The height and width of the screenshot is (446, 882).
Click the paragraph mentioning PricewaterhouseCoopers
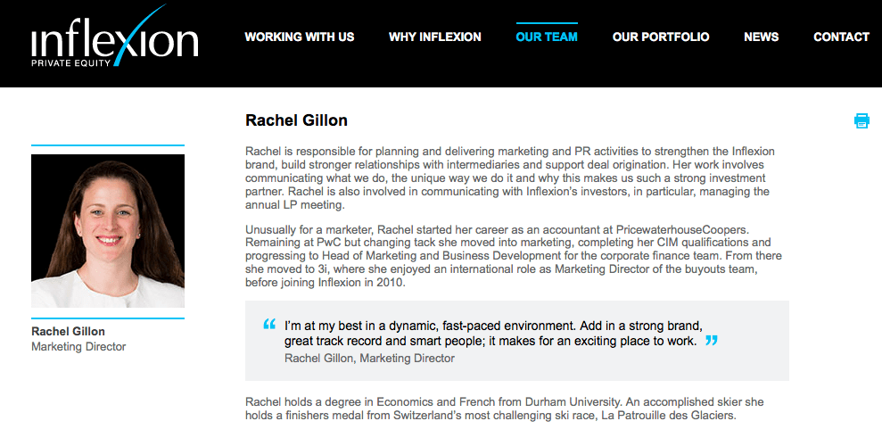pyautogui.click(x=514, y=256)
